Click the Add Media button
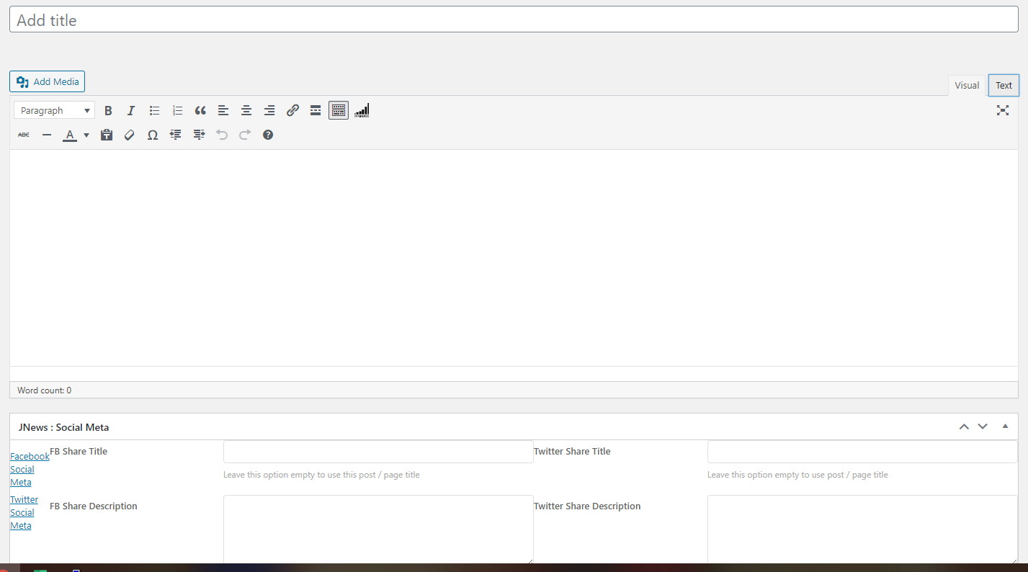 47,81
